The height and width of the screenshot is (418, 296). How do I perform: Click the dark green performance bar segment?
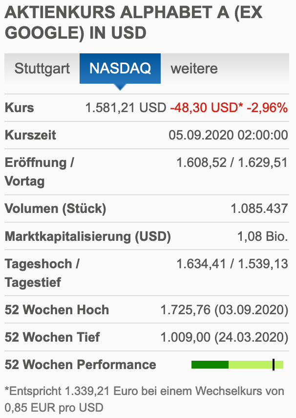click(x=210, y=364)
